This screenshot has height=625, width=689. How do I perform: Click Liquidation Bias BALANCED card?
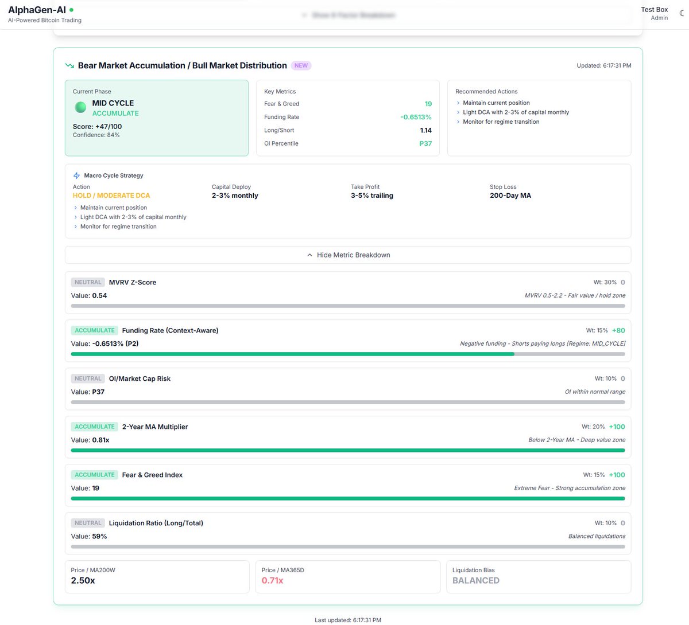pyautogui.click(x=539, y=577)
